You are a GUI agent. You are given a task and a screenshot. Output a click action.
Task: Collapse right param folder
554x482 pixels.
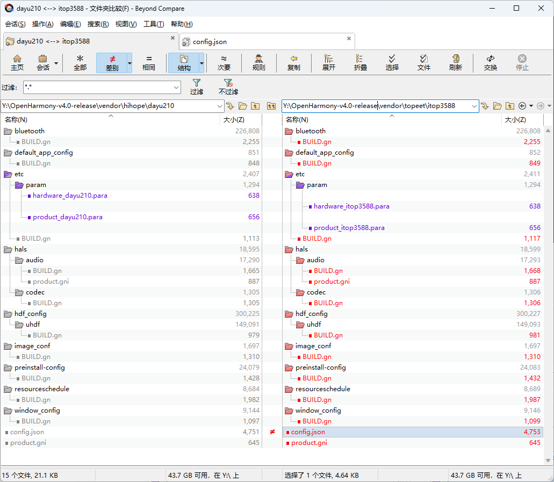[300, 185]
